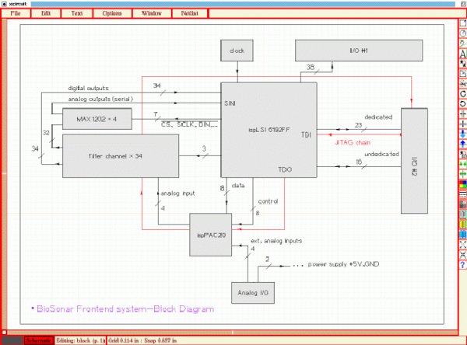Click the ispLSI 6192FF block

tap(269, 130)
